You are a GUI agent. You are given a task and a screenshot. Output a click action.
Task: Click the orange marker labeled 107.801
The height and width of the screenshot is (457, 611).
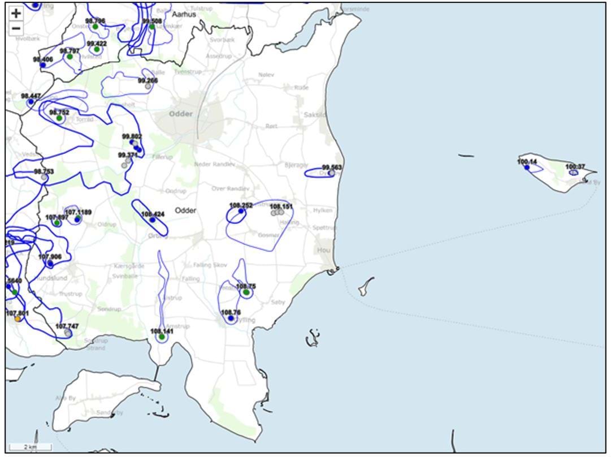pos(18,319)
